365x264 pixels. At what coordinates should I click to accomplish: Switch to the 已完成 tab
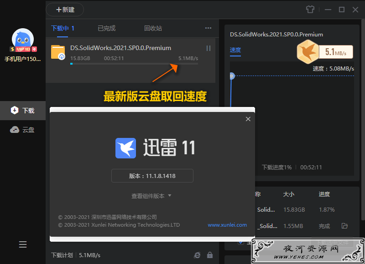tap(107, 28)
